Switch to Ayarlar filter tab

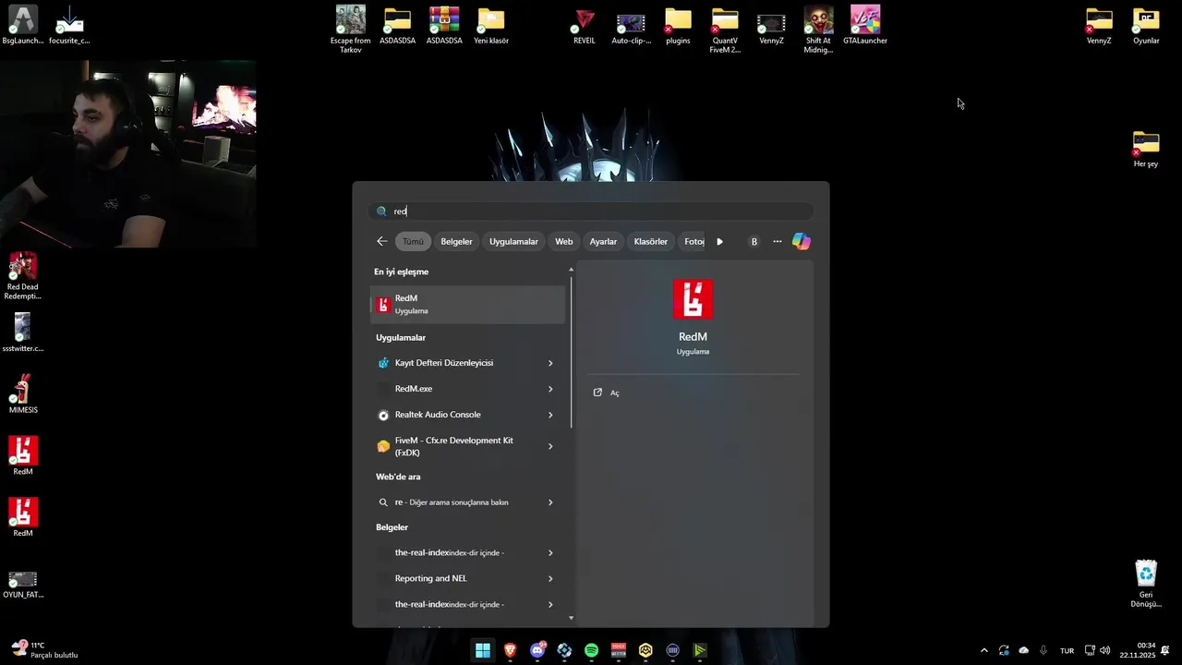click(x=603, y=241)
